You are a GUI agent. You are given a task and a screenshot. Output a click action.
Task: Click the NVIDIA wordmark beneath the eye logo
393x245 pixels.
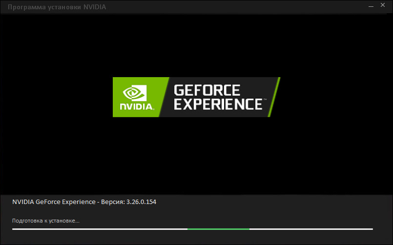coord(137,107)
